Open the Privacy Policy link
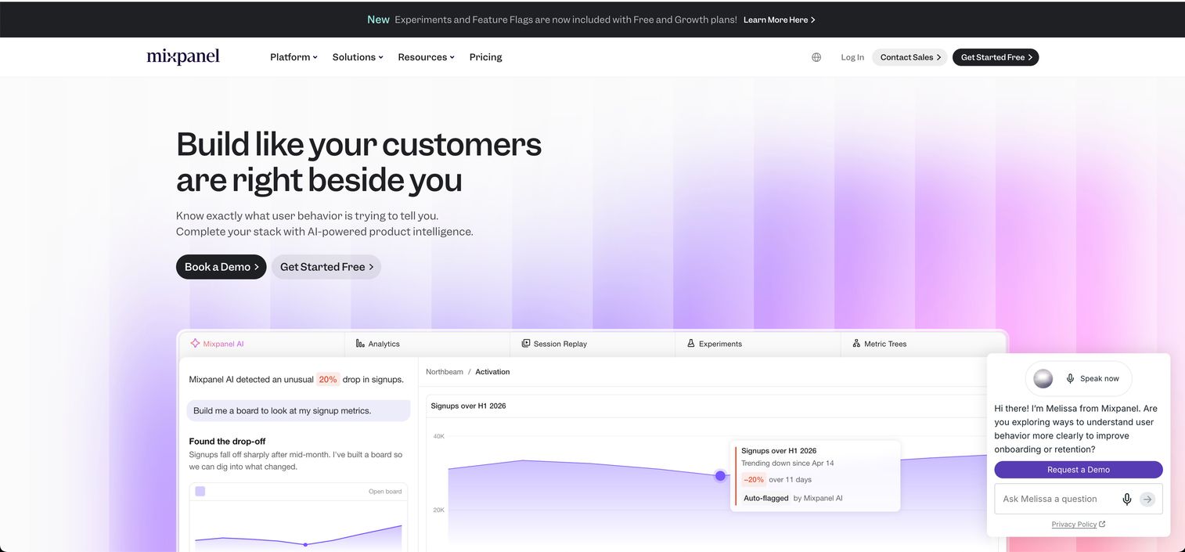 point(1074,524)
